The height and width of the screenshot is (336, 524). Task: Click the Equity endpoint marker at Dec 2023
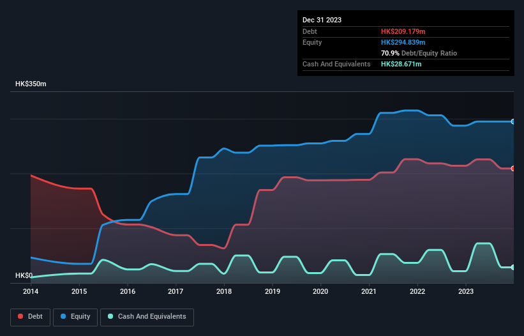[x=513, y=122]
